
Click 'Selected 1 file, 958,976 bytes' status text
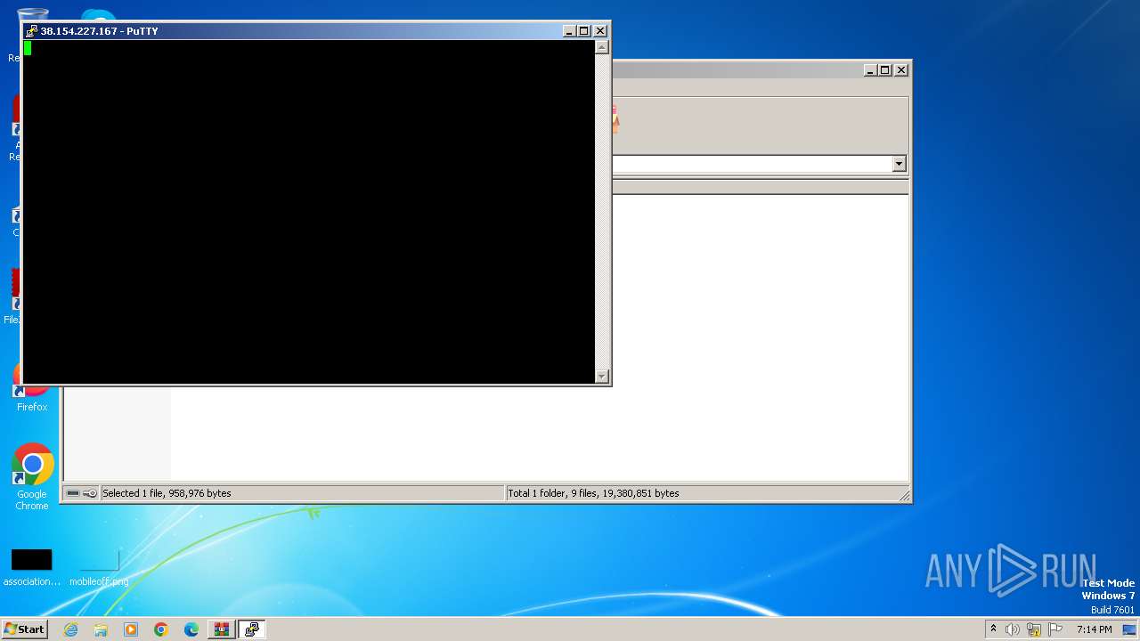[167, 493]
